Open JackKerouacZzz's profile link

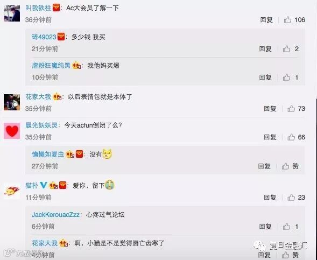click(55, 214)
